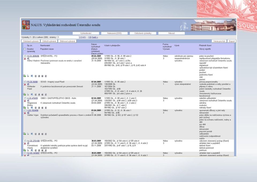Open #2 link under I.ÚS 1924/08
The image size is (257, 182).
[x=28, y=113]
